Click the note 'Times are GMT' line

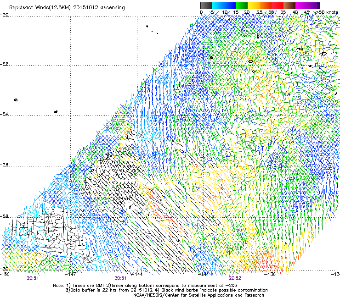coord(145,286)
